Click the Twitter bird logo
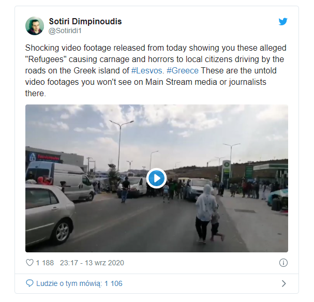 (x=283, y=22)
